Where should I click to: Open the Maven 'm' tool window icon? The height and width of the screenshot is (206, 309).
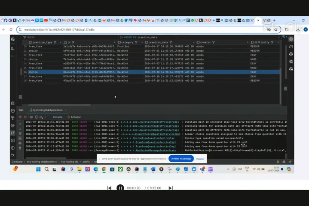click(x=291, y=47)
